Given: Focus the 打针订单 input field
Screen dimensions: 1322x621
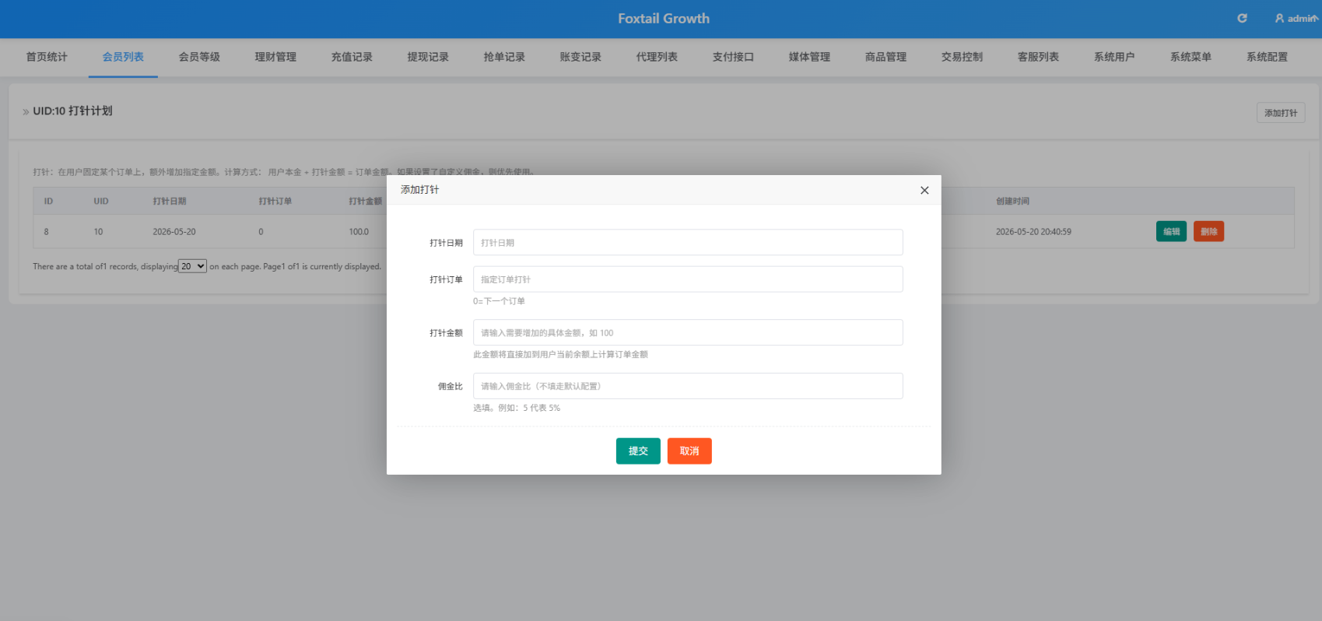Looking at the screenshot, I should coord(688,279).
